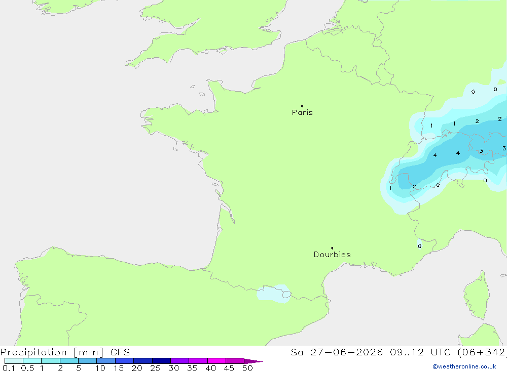Select the 5–10 mm blue legend swatch
Image resolution: width=507 pixels, height=371 pixels.
point(87,361)
